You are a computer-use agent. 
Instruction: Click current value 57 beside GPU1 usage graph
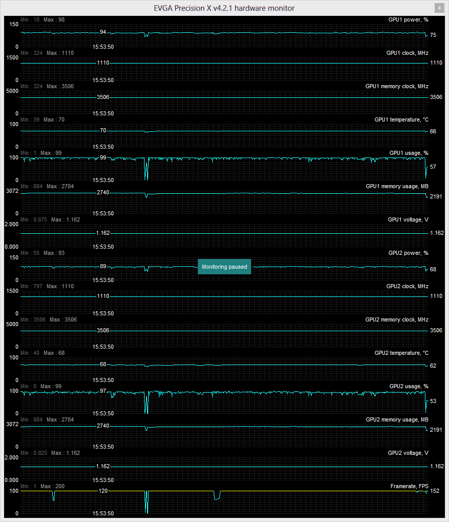pos(433,167)
